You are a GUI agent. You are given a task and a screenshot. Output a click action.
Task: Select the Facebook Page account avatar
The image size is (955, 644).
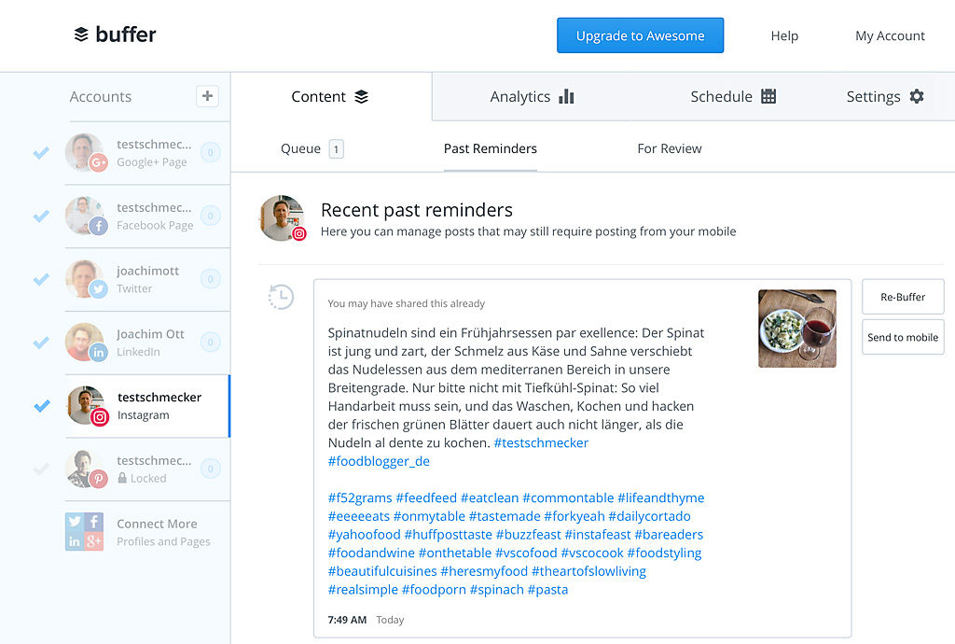pyautogui.click(x=85, y=216)
